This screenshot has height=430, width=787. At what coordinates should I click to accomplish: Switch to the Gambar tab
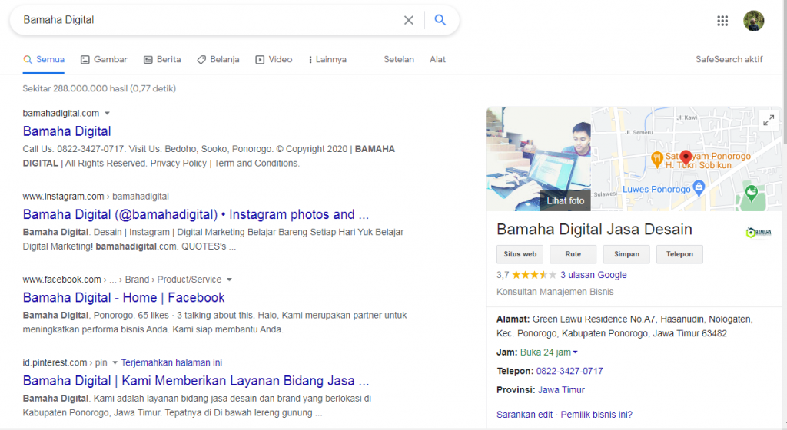104,60
